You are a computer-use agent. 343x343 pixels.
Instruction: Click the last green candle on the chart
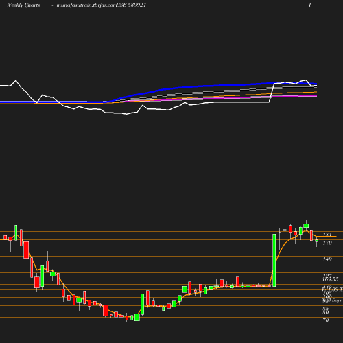(317, 241)
